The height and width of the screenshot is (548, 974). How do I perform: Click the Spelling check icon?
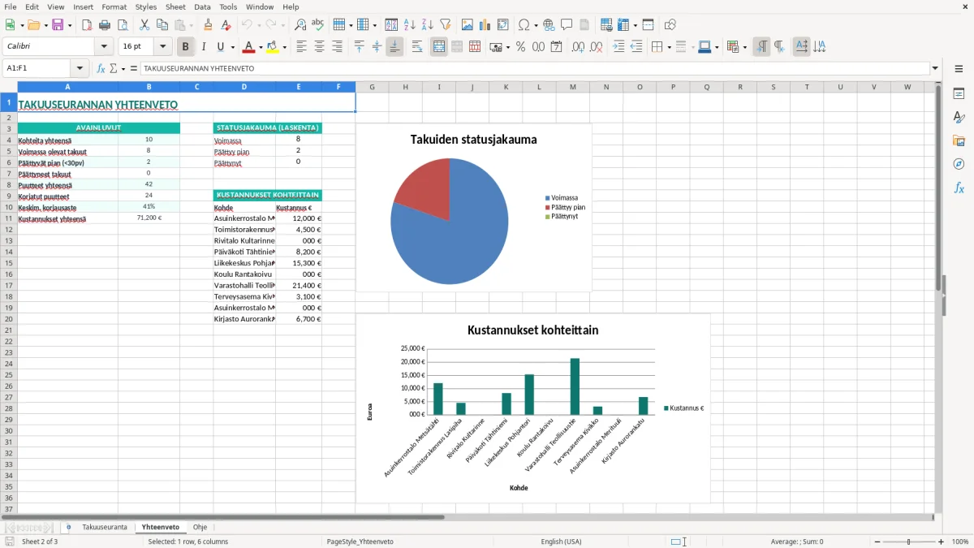[318, 25]
